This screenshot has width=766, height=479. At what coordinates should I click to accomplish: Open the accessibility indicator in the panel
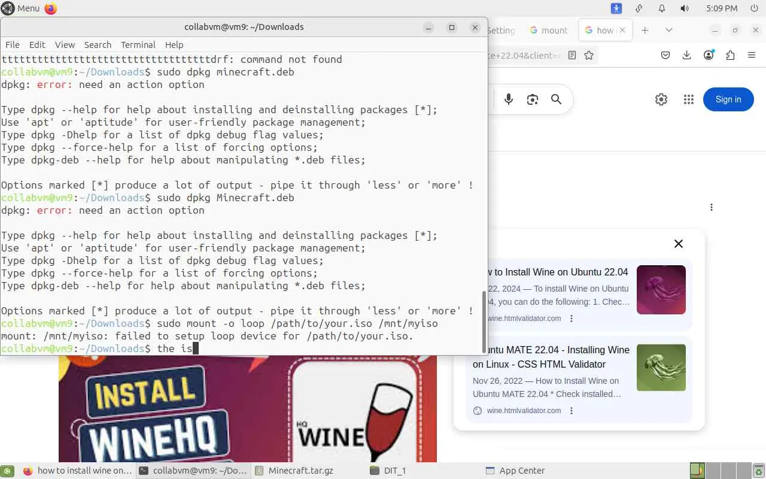point(616,8)
